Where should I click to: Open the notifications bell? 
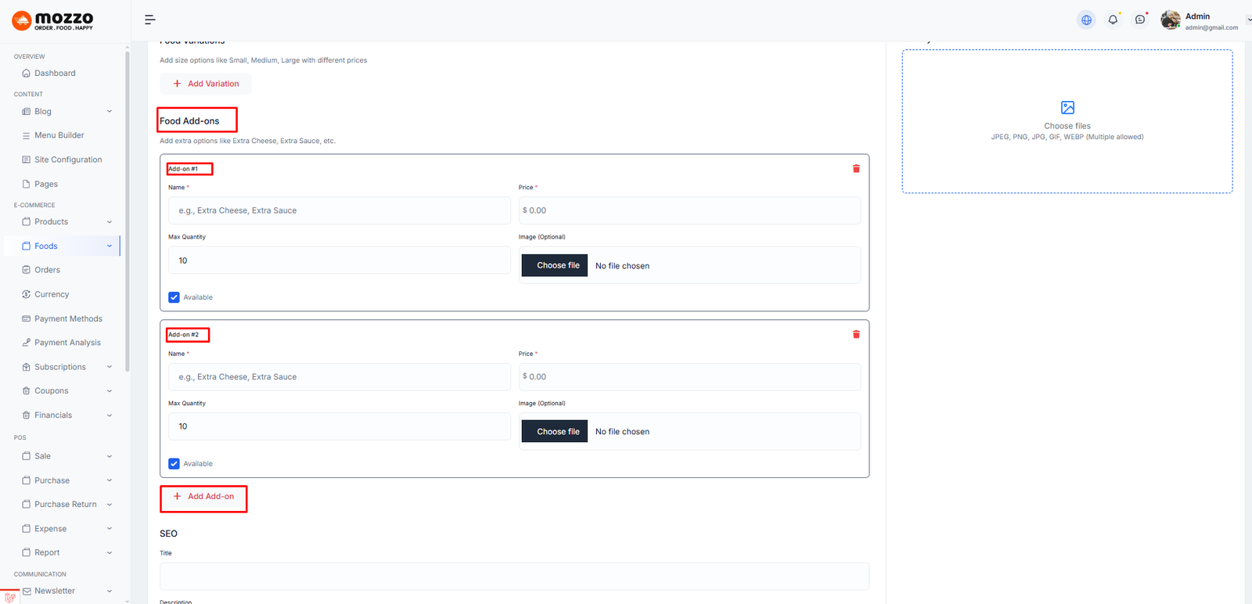click(1113, 20)
